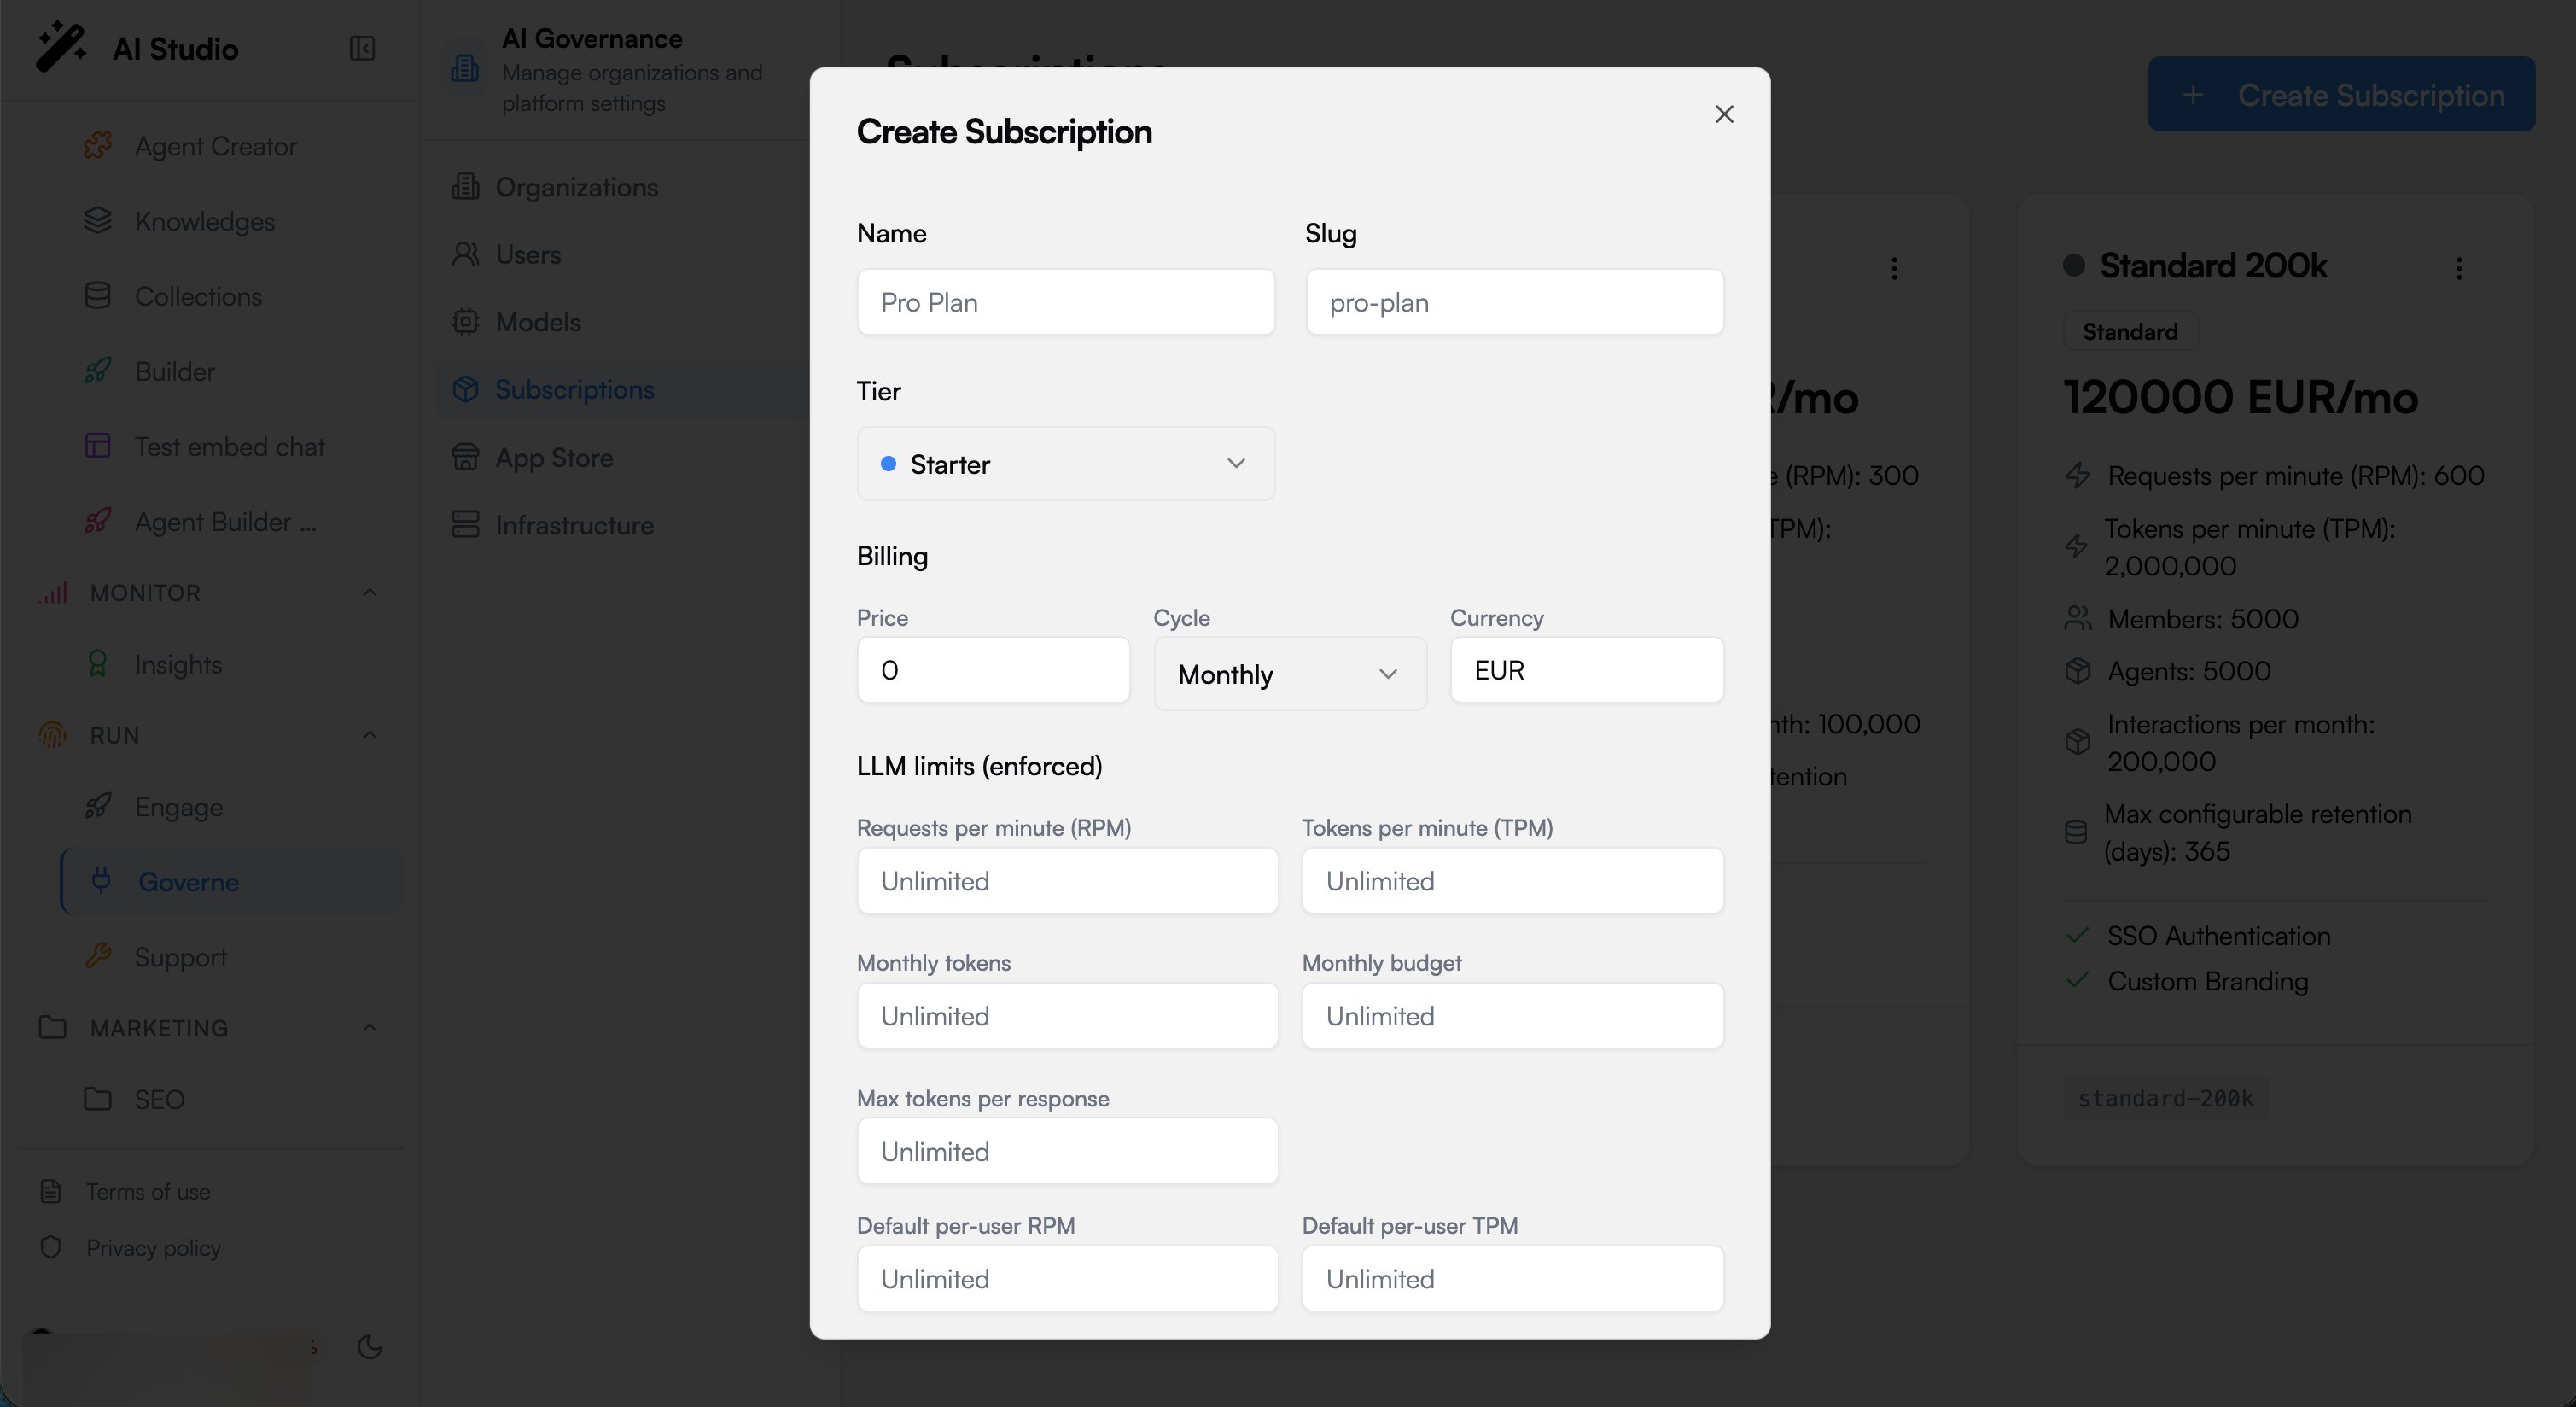The height and width of the screenshot is (1407, 2576).
Task: Click the AI Studio magic wand logo
Action: (61, 46)
